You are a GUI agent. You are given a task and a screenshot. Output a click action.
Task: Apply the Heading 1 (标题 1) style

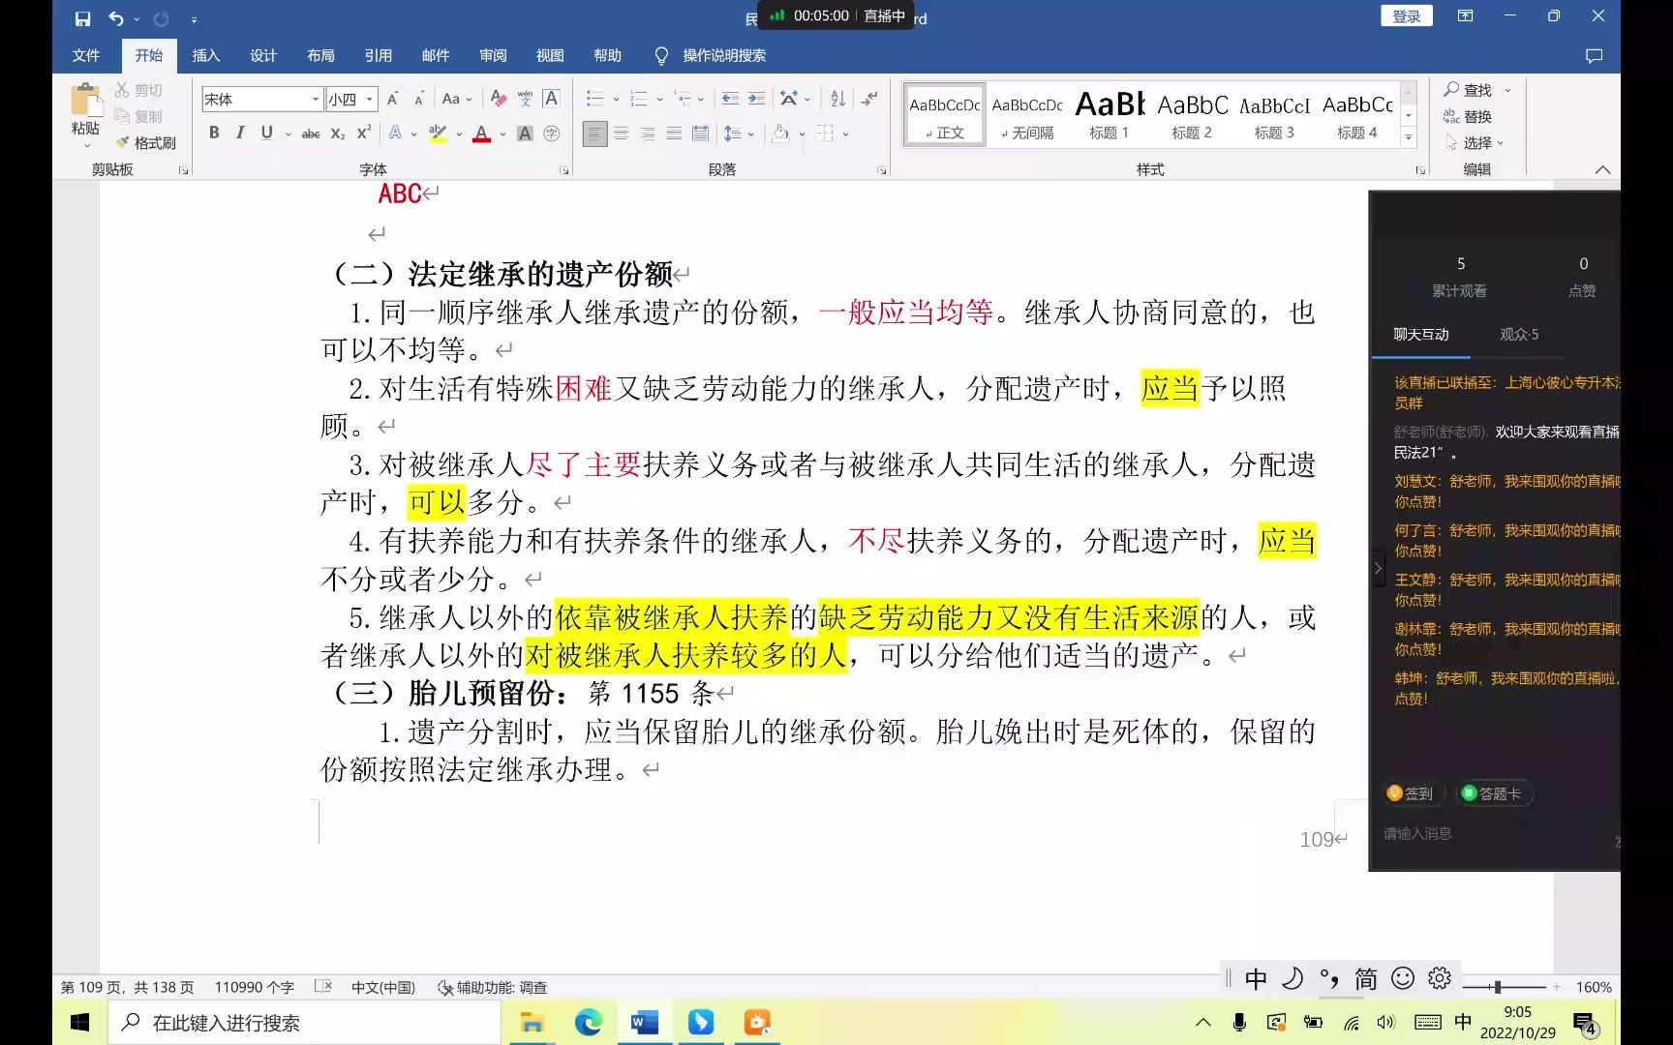1110,114
